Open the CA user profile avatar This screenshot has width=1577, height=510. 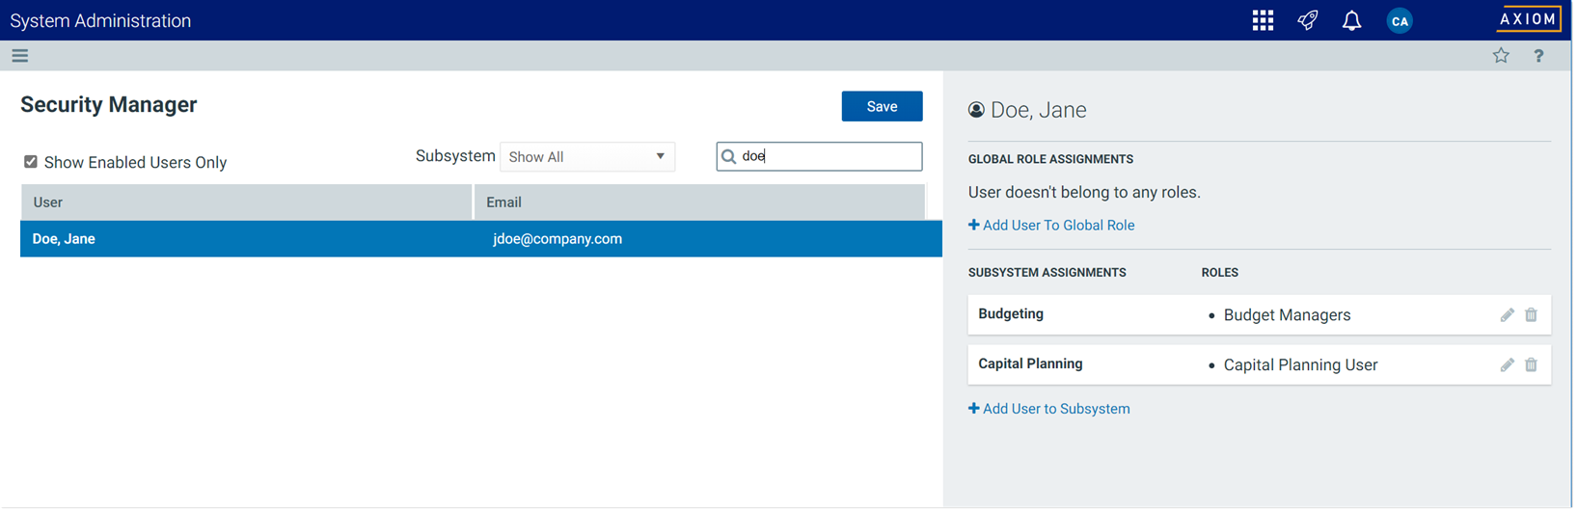click(x=1399, y=20)
